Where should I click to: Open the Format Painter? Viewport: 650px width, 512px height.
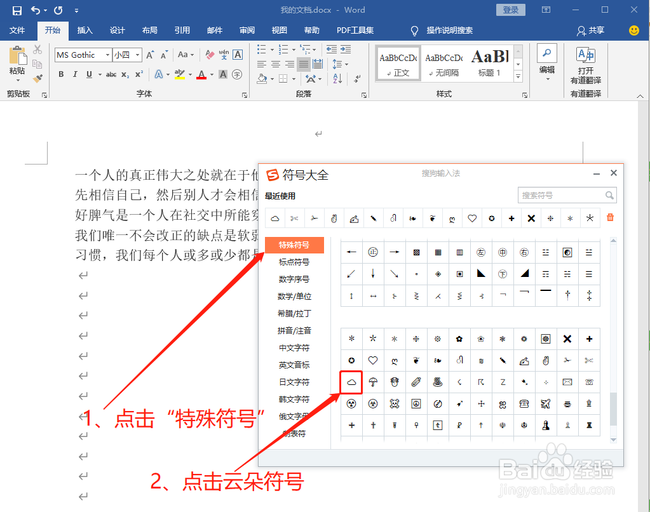(x=37, y=77)
